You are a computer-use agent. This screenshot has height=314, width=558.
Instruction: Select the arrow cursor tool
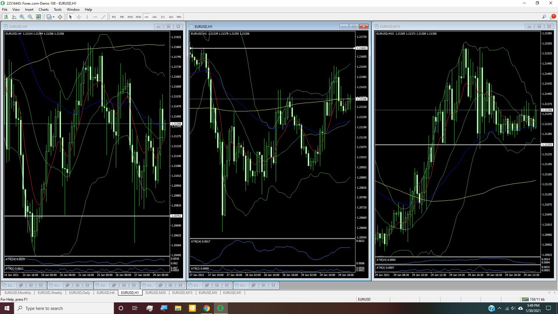pos(70,17)
